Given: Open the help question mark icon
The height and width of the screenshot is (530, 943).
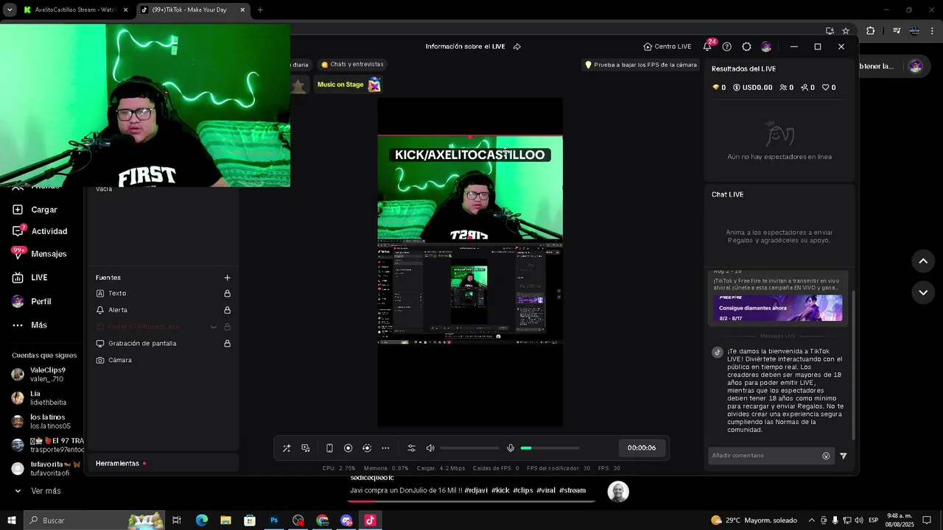Looking at the screenshot, I should [x=726, y=46].
